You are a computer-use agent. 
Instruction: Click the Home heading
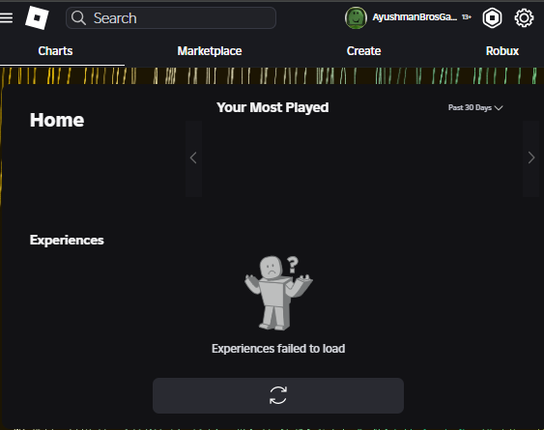click(57, 120)
